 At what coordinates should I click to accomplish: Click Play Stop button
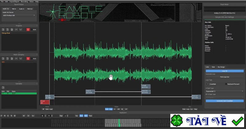[196, 109]
